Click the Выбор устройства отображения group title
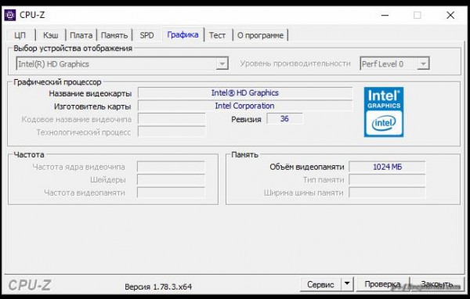Image resolution: width=470 pixels, height=299 pixels. click(x=73, y=49)
